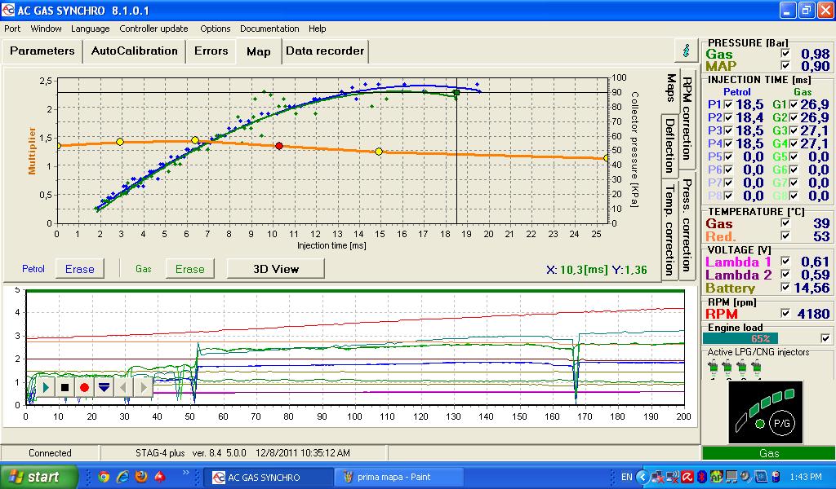836x489 pixels.
Task: Stop the oscilloscope with the black square
Action: 64,387
